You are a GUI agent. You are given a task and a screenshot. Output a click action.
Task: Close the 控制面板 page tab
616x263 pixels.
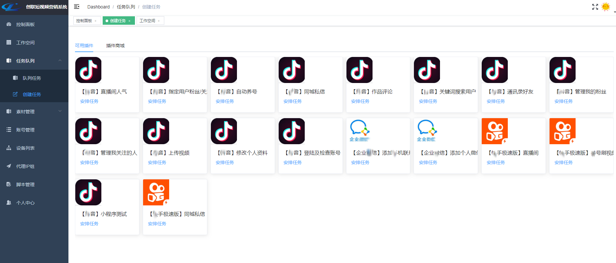[x=95, y=21]
